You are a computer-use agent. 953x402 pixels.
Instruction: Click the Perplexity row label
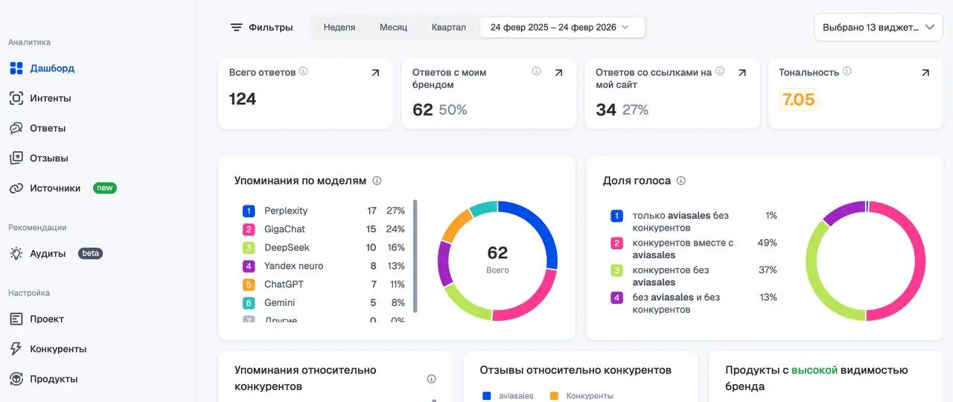(x=286, y=211)
